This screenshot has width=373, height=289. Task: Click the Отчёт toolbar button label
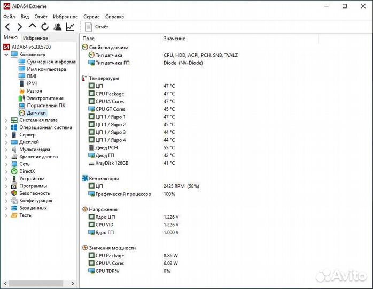click(102, 27)
